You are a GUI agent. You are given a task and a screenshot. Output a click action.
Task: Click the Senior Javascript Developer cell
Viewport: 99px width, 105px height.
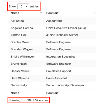pyautogui.click(x=65, y=85)
